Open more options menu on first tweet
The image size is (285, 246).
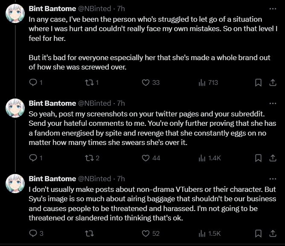point(273,9)
